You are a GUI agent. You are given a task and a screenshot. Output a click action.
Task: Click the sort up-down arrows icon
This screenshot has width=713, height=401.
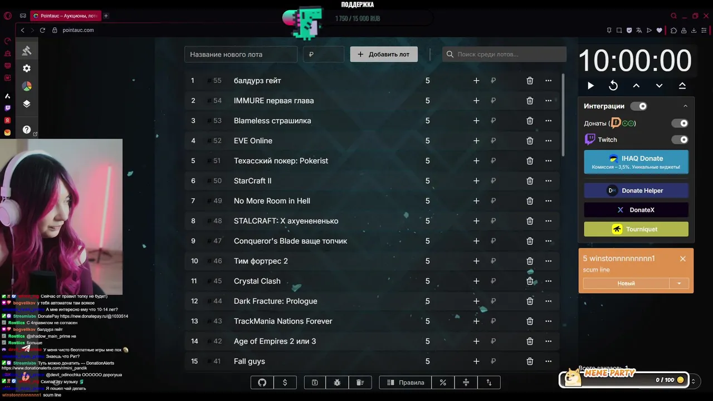click(x=489, y=383)
